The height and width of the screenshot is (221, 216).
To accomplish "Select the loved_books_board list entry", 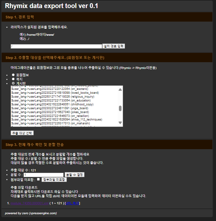I will pyautogui.click(x=65, y=93).
